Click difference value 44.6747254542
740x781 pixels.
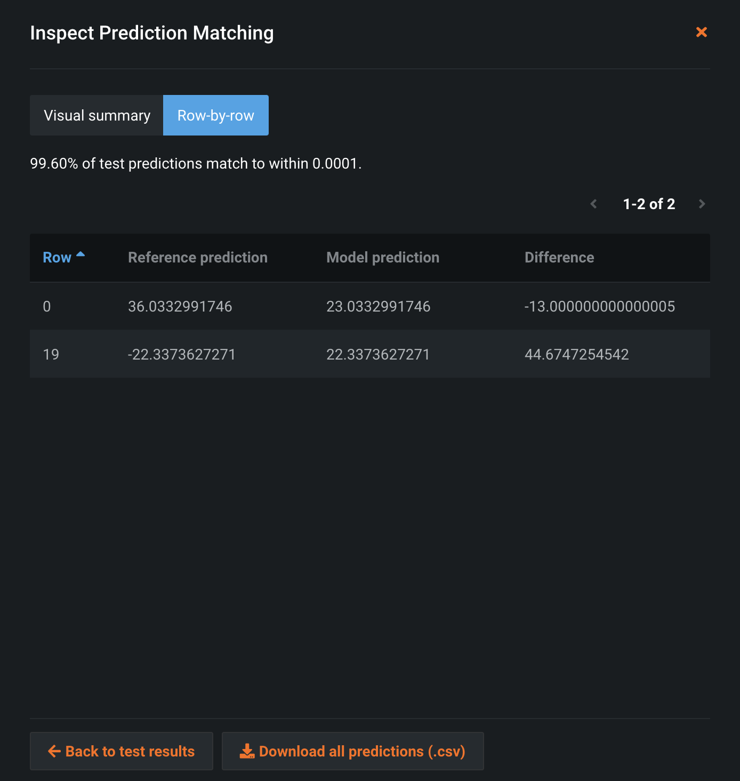click(577, 354)
